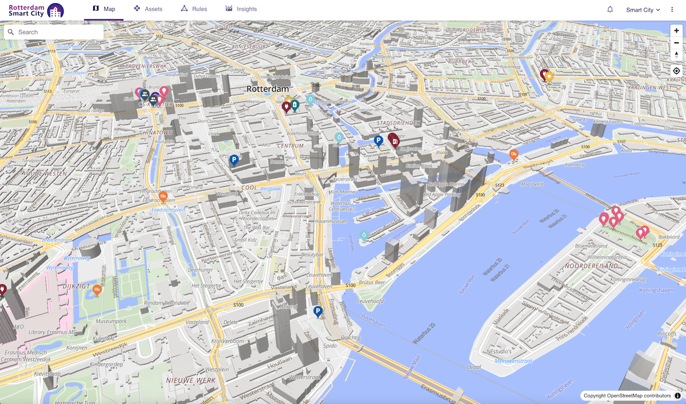Select the parking marker near Spido
686x404 pixels.
click(318, 312)
